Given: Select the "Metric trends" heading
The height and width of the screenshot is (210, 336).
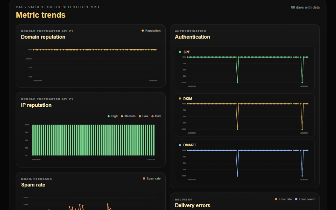Looking at the screenshot, I should click(x=41, y=15).
